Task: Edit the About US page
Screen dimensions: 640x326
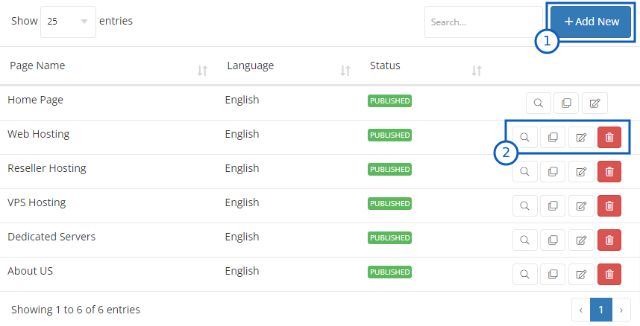Action: point(581,274)
